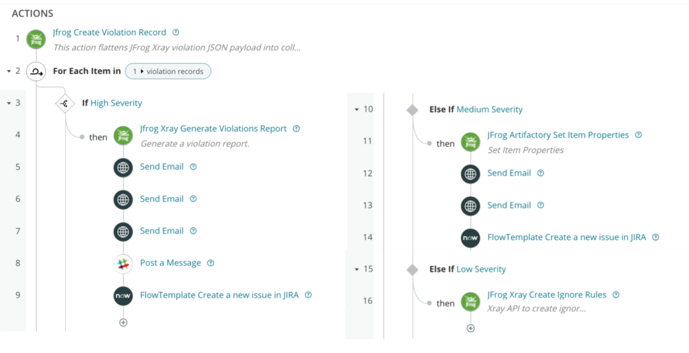Viewport: 689px width, 353px height.
Task: Click the globe icon on step 5
Action: pyautogui.click(x=123, y=167)
